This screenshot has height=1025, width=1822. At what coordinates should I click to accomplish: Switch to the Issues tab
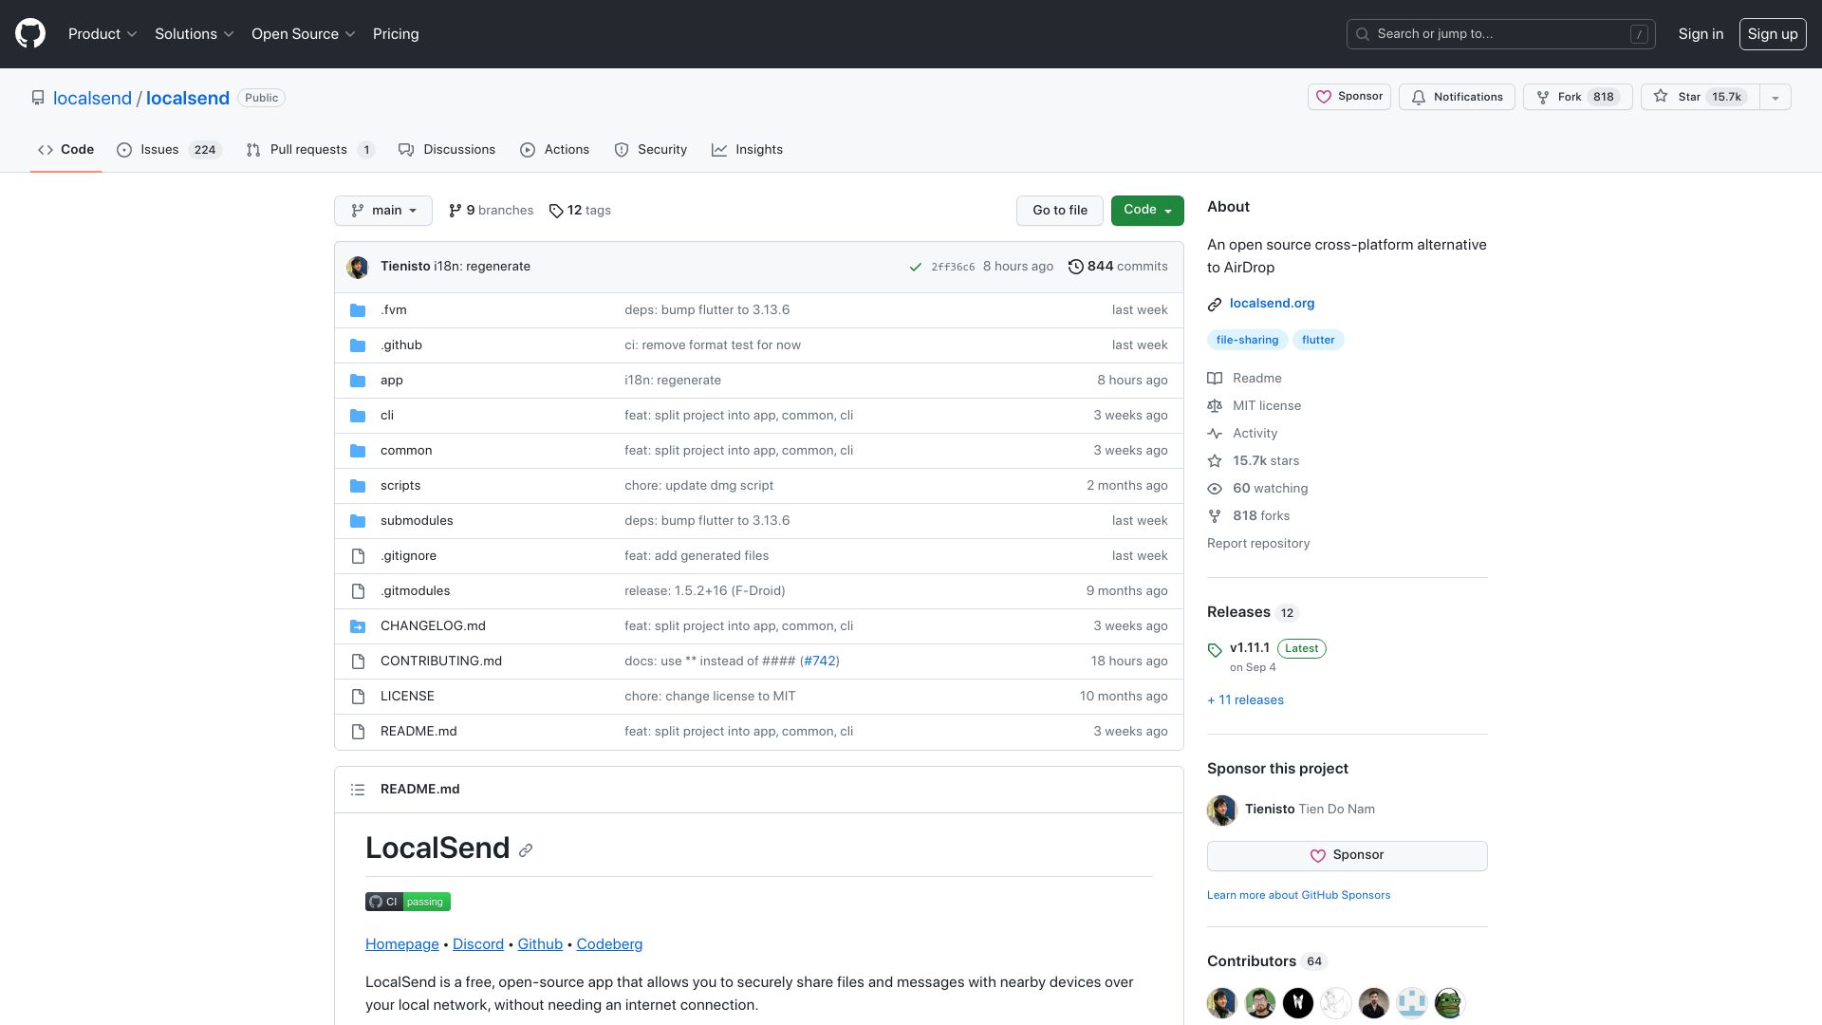[169, 150]
